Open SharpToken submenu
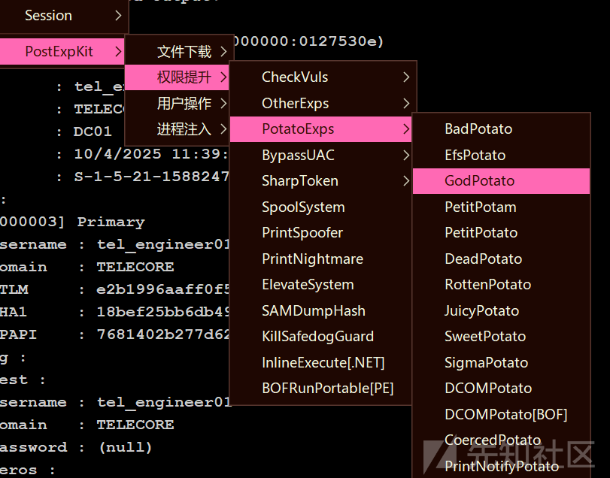Image resolution: width=610 pixels, height=478 pixels. [321, 180]
